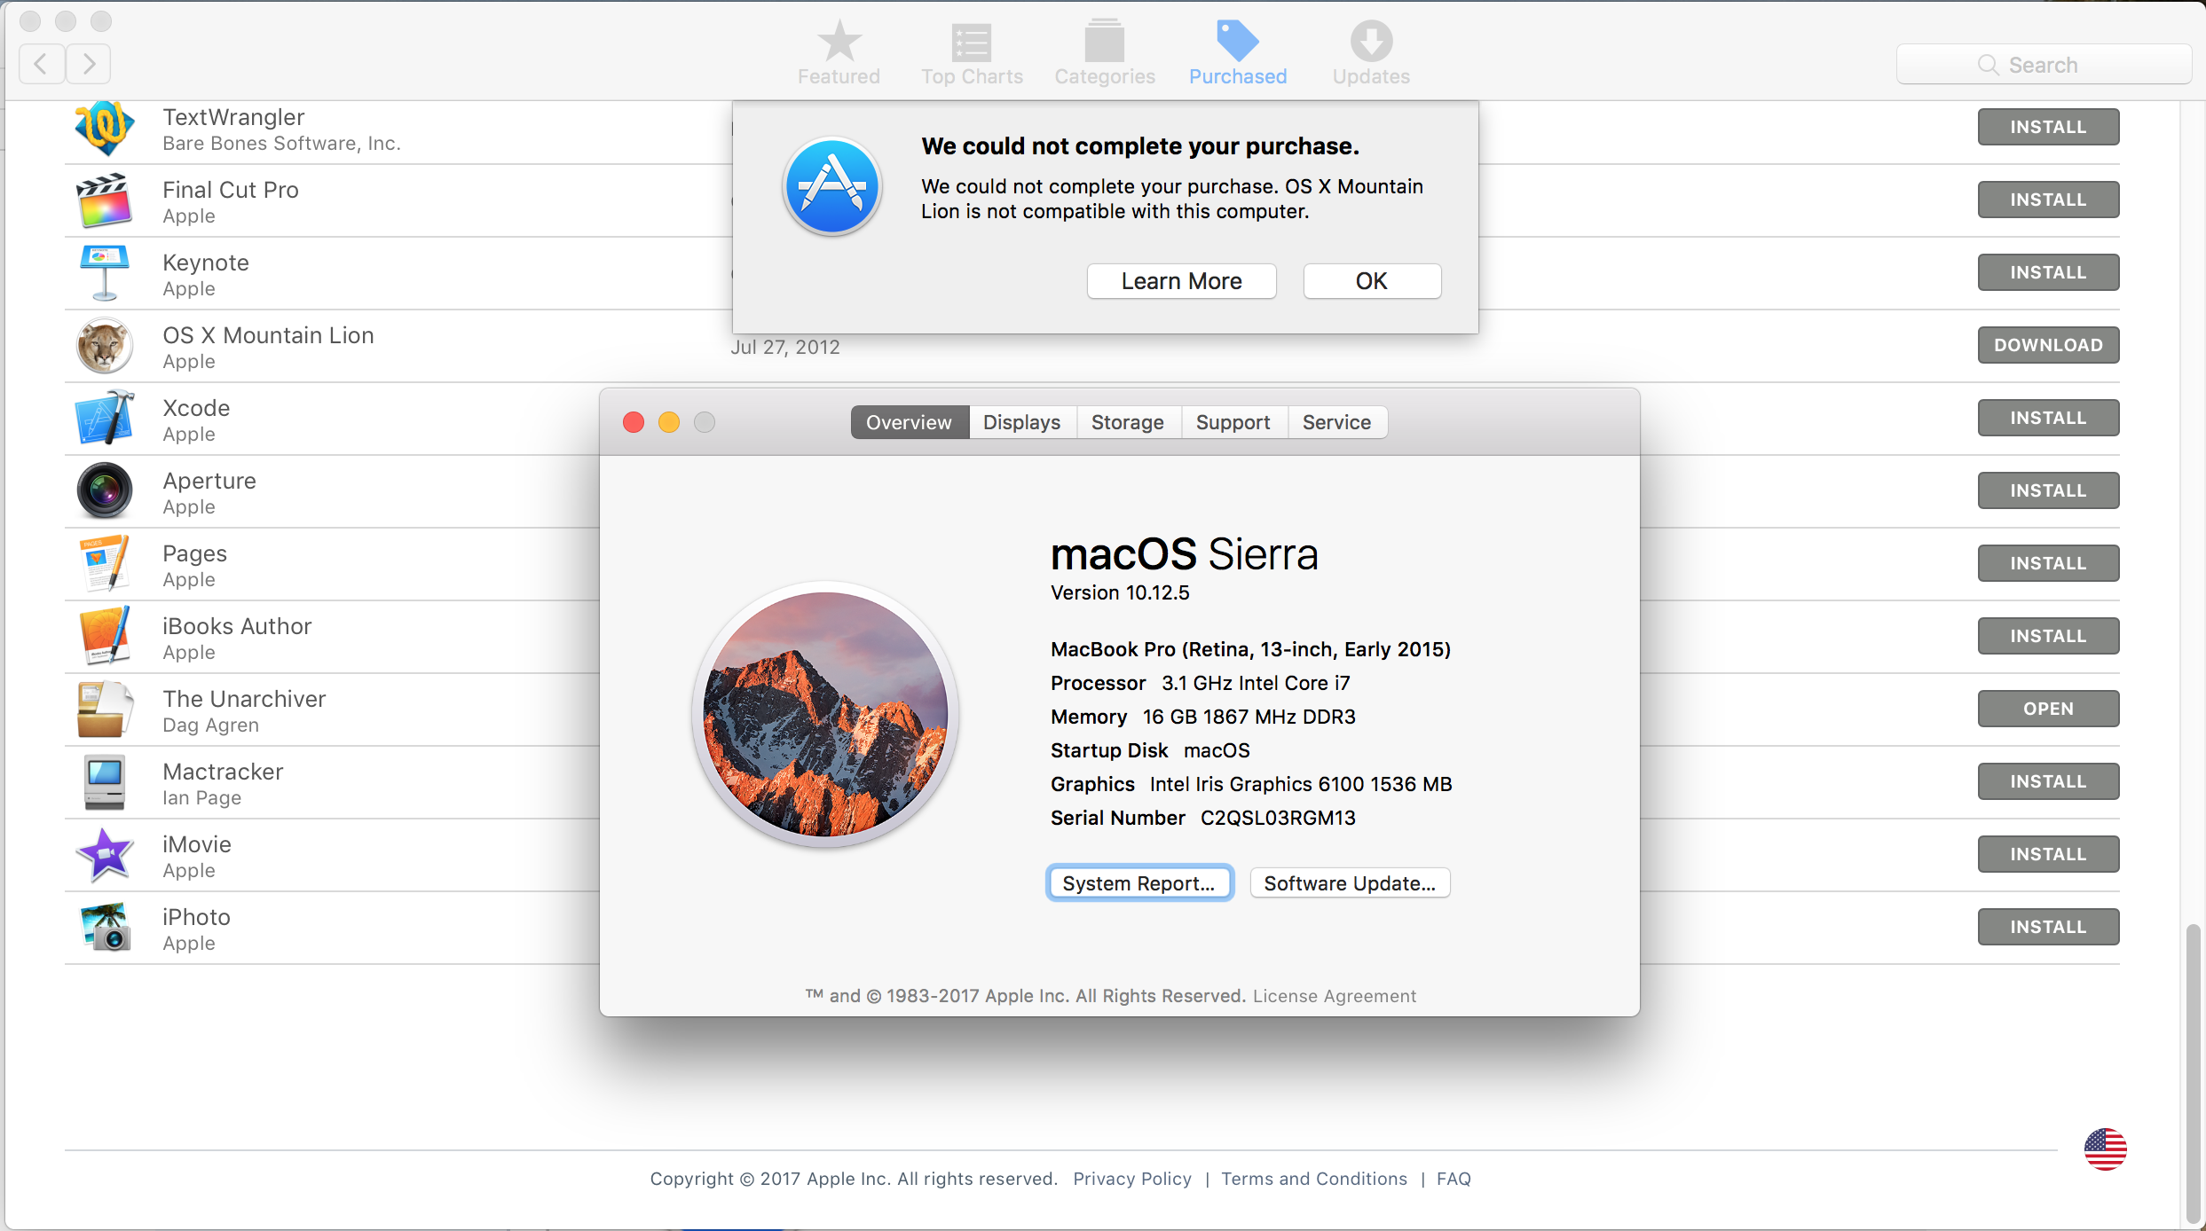Switch to the Storage tab
This screenshot has width=2206, height=1231.
pos(1127,422)
